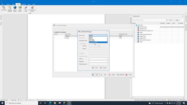Screen dimensions: 187x105
Task: Choose Network Address from the Entry Type list
Action: [x=98, y=42]
